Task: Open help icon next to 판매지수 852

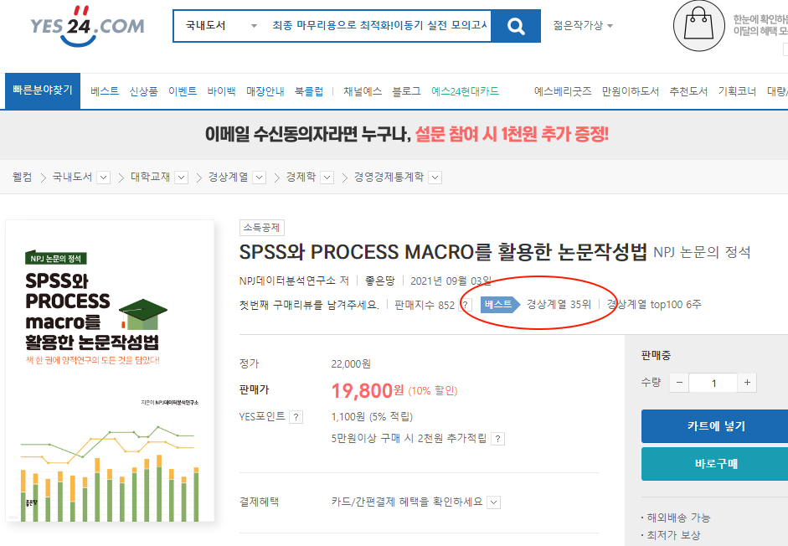Action: tap(466, 305)
